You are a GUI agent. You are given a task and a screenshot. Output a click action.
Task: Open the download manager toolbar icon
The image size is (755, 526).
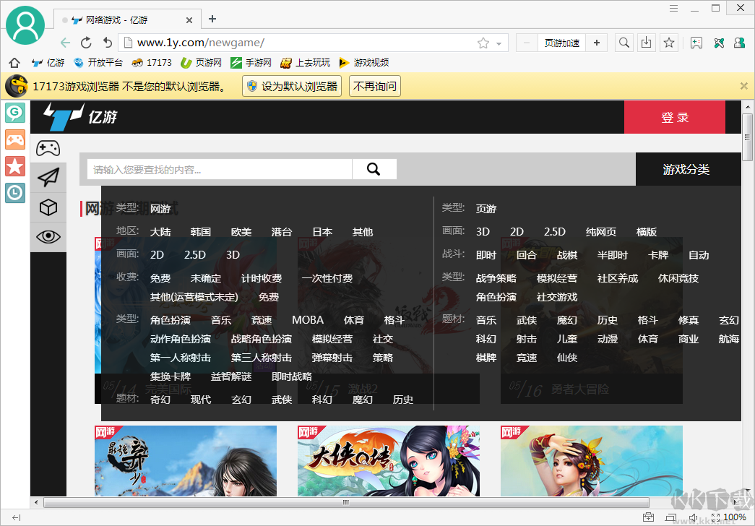pos(646,43)
